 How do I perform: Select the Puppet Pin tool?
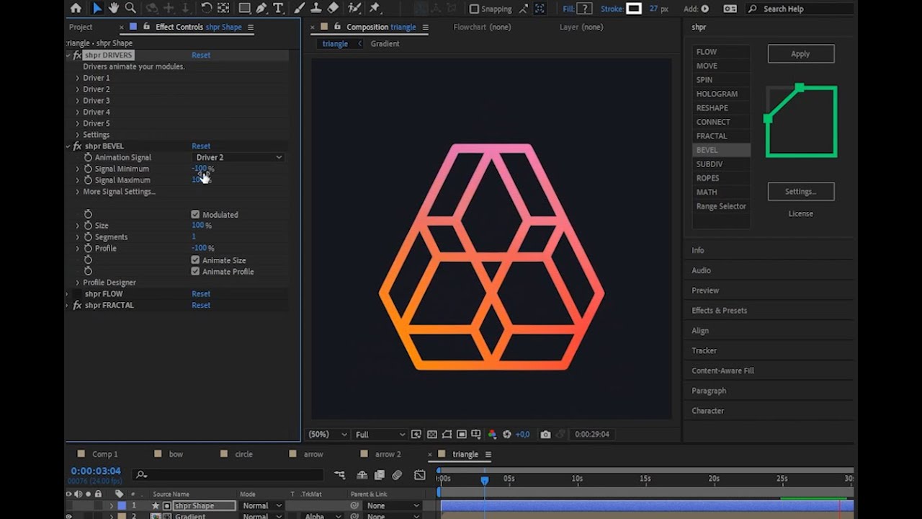click(375, 9)
